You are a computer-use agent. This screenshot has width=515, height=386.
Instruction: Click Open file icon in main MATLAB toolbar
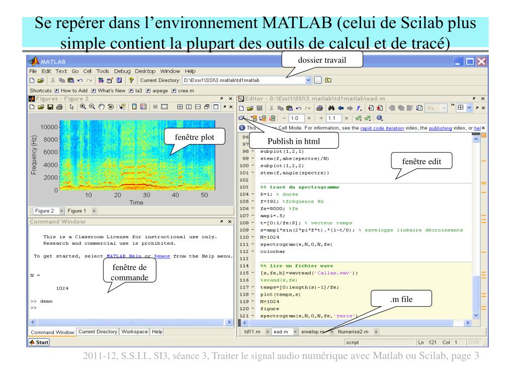(41, 80)
